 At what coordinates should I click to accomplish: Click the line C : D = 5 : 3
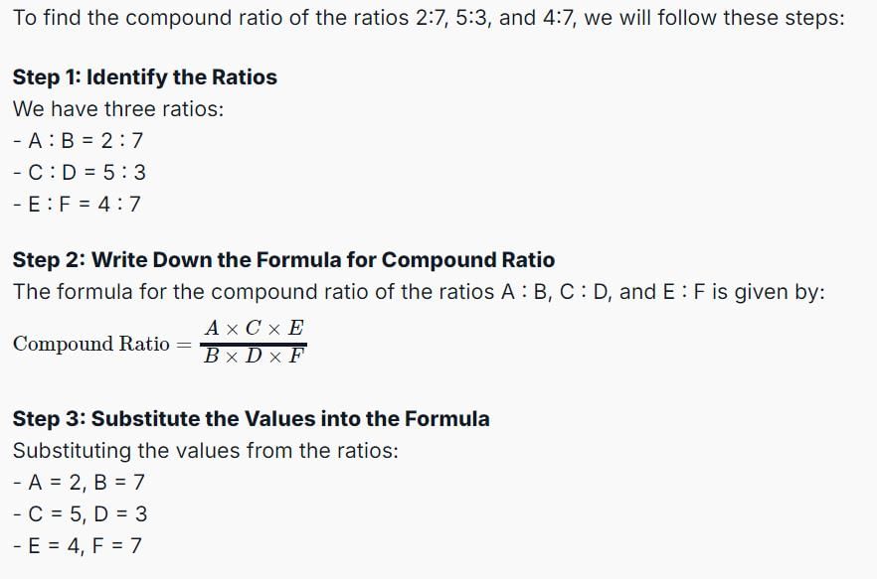(x=80, y=172)
